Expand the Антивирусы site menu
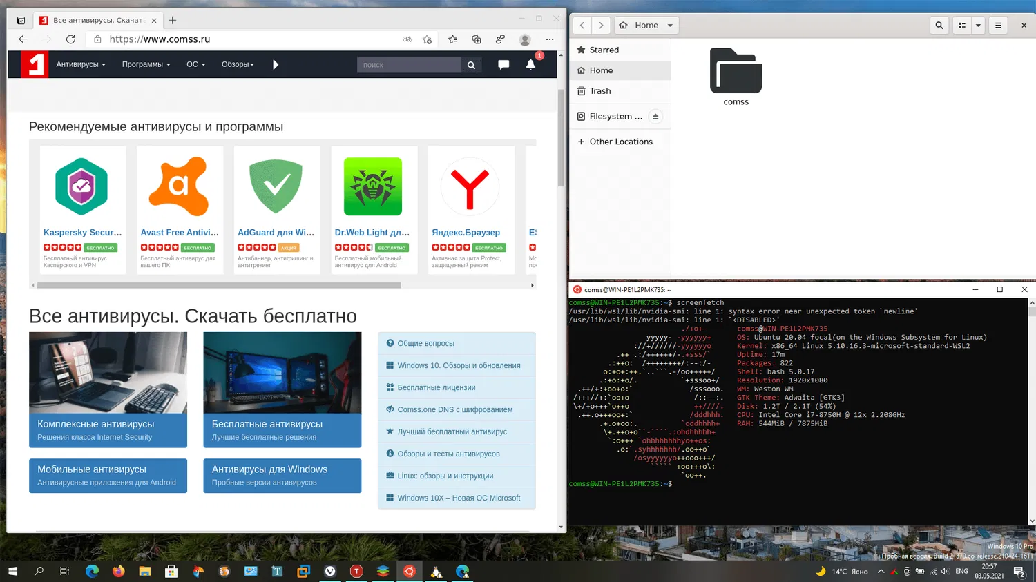Image resolution: width=1036 pixels, height=582 pixels. (x=81, y=64)
